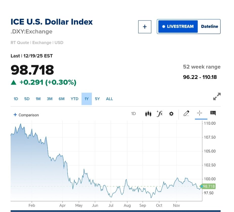Add a symbol via Comparison
The image size is (234, 212).
pyautogui.click(x=26, y=115)
